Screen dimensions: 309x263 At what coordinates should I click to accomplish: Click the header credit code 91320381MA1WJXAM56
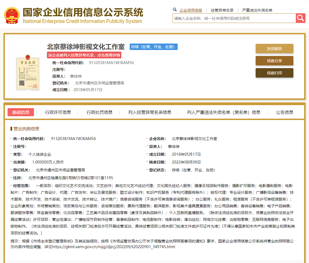coord(111,63)
